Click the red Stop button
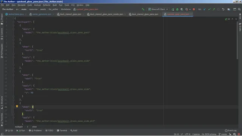The width and height of the screenshot is (242, 136). click(x=194, y=9)
